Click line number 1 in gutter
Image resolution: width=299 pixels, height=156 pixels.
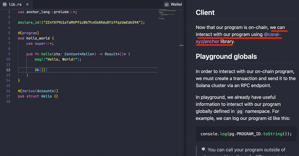[x=9, y=12]
